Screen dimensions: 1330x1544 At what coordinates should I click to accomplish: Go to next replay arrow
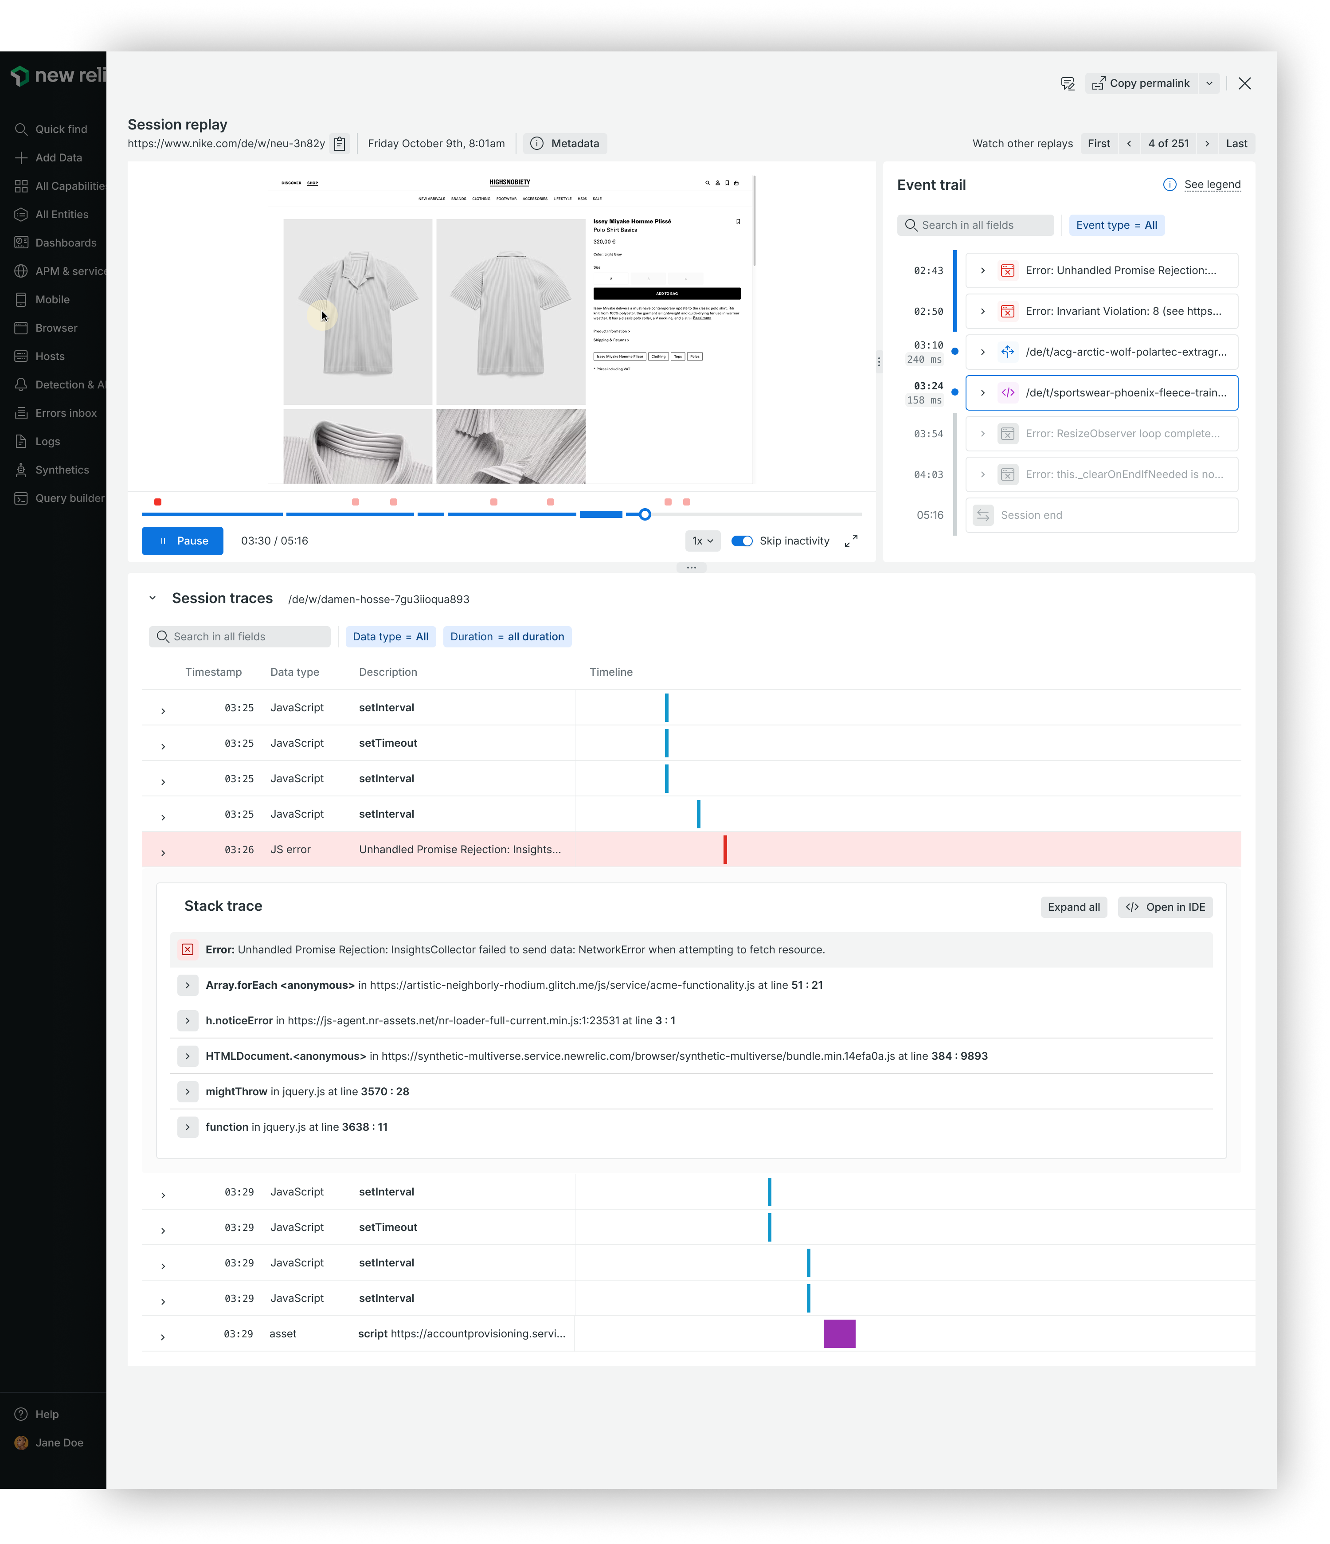(x=1206, y=144)
